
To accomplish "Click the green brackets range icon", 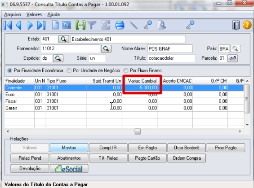I will pyautogui.click(x=80, y=25).
